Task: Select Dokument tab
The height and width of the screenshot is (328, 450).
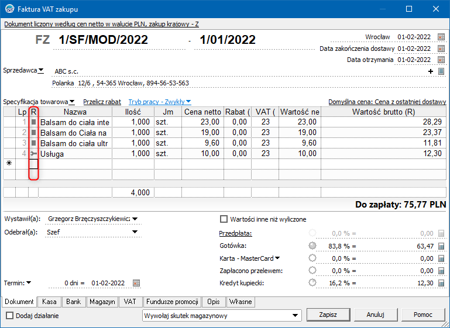Action: click(19, 302)
